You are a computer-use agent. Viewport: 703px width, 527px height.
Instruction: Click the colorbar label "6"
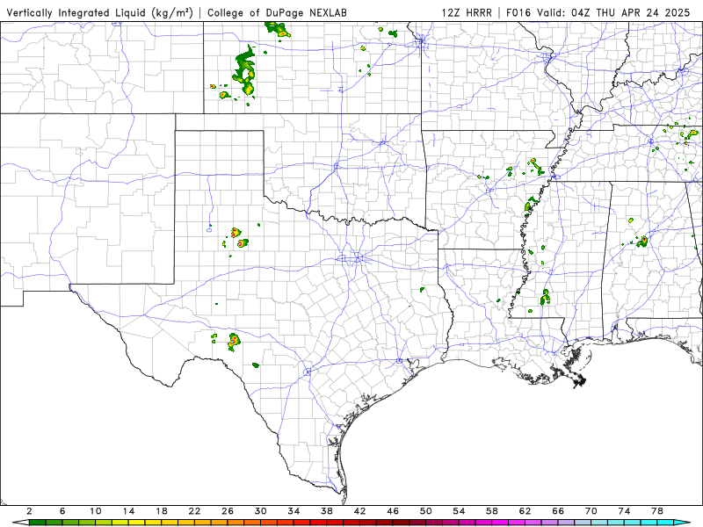click(x=62, y=511)
